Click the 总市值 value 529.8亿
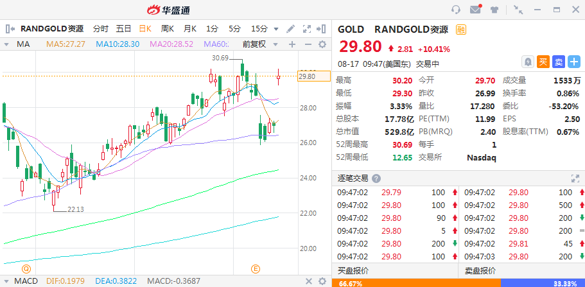This screenshot has height=287, width=585. (x=399, y=132)
